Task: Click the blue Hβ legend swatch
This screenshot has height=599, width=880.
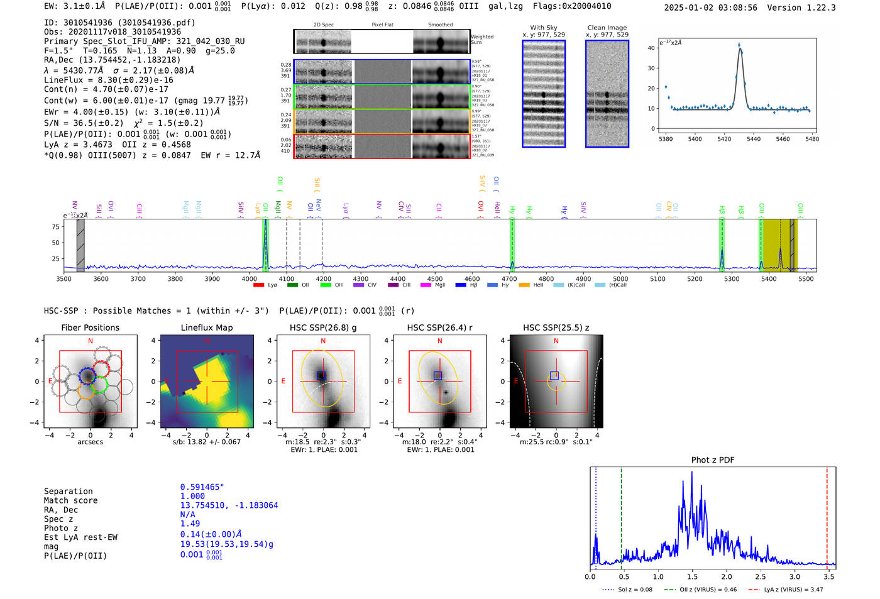Action: click(461, 285)
